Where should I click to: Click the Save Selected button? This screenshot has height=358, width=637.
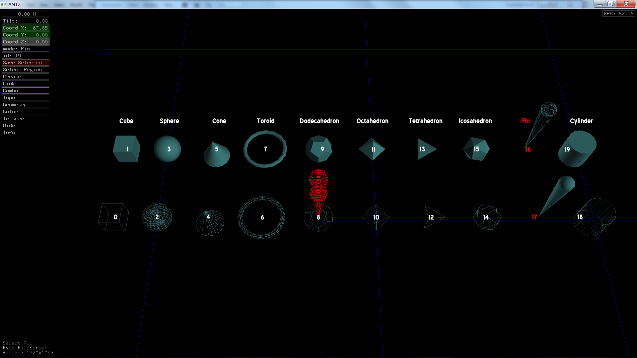[x=25, y=63]
